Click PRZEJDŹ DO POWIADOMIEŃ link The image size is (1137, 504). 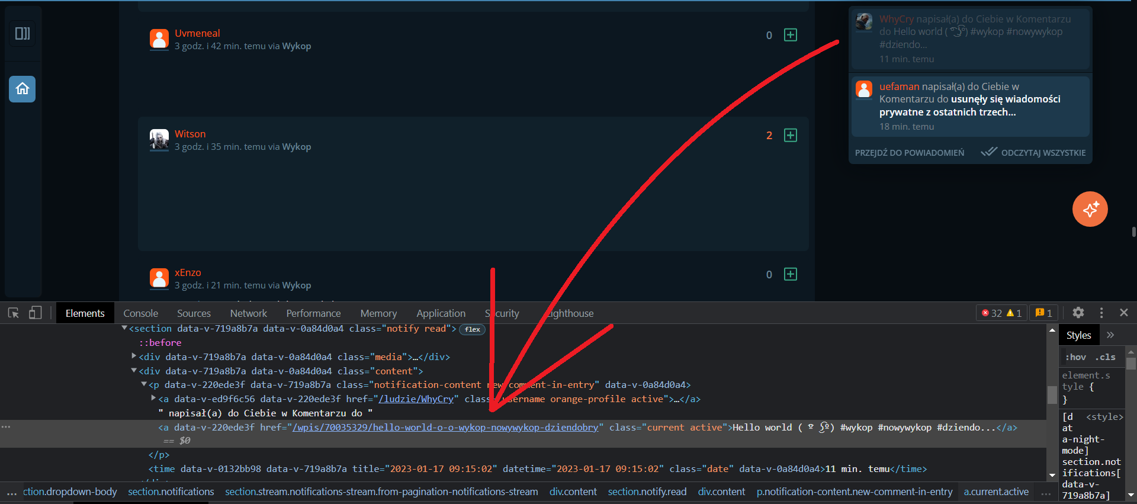coord(909,153)
